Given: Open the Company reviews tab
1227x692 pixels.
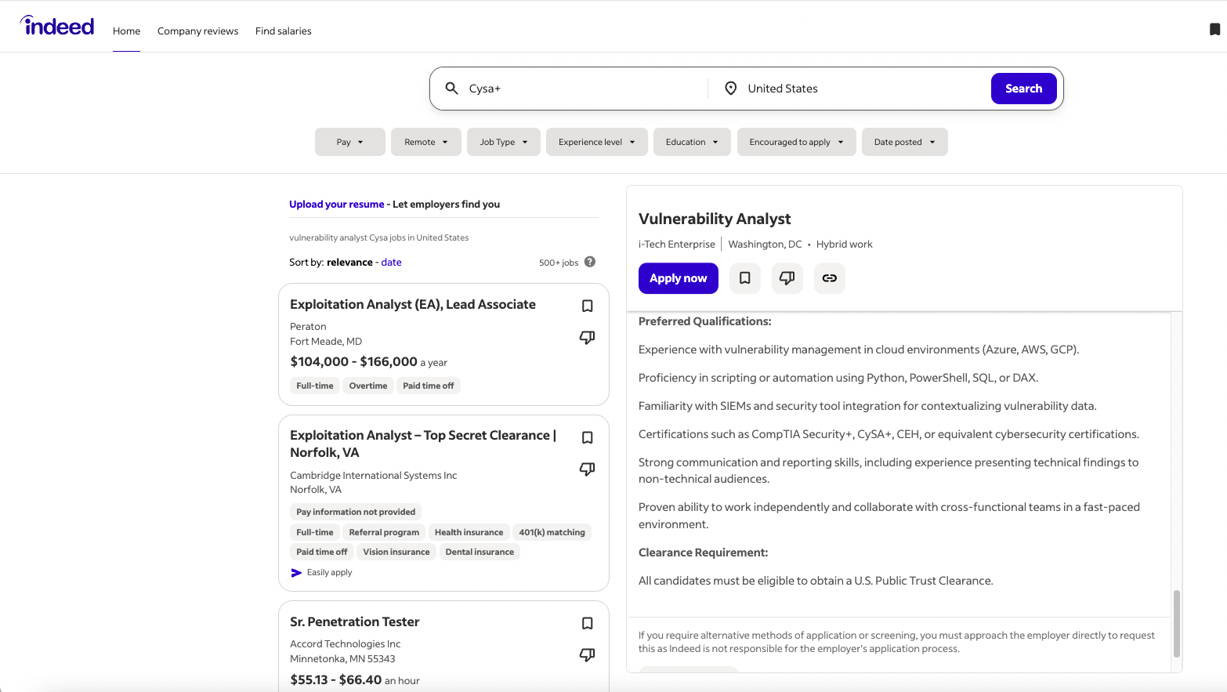Looking at the screenshot, I should point(197,31).
